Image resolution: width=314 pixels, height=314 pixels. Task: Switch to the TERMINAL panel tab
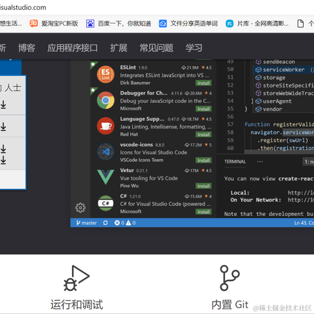pos(235,162)
